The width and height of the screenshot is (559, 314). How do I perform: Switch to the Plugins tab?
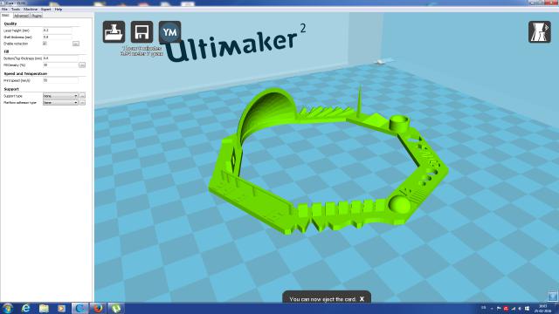[x=37, y=16]
